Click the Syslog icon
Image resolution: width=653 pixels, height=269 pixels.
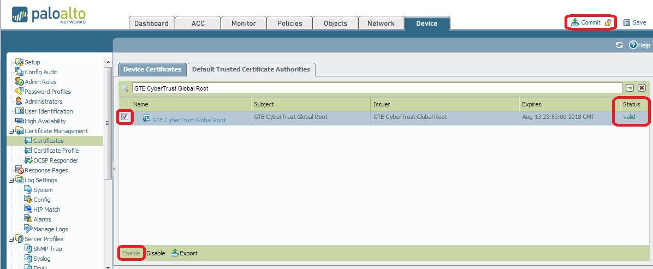coord(28,258)
